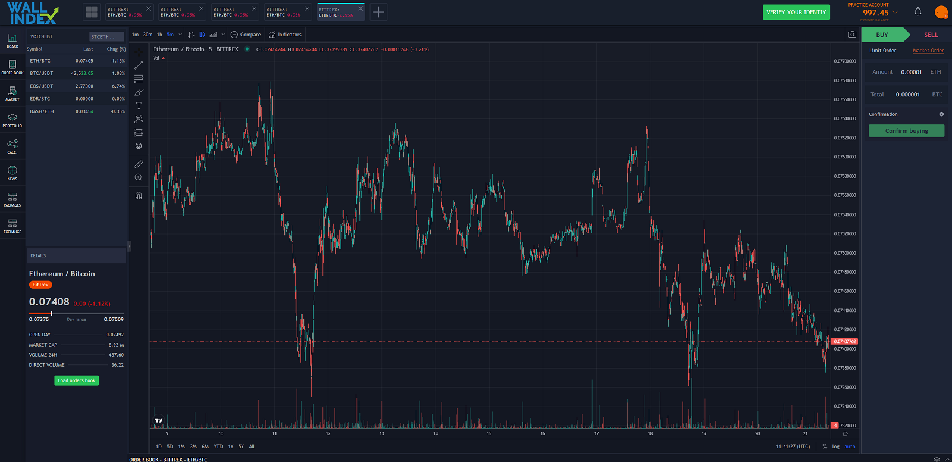The image size is (952, 462).
Task: Click the Confirmation info icon
Action: tap(941, 114)
